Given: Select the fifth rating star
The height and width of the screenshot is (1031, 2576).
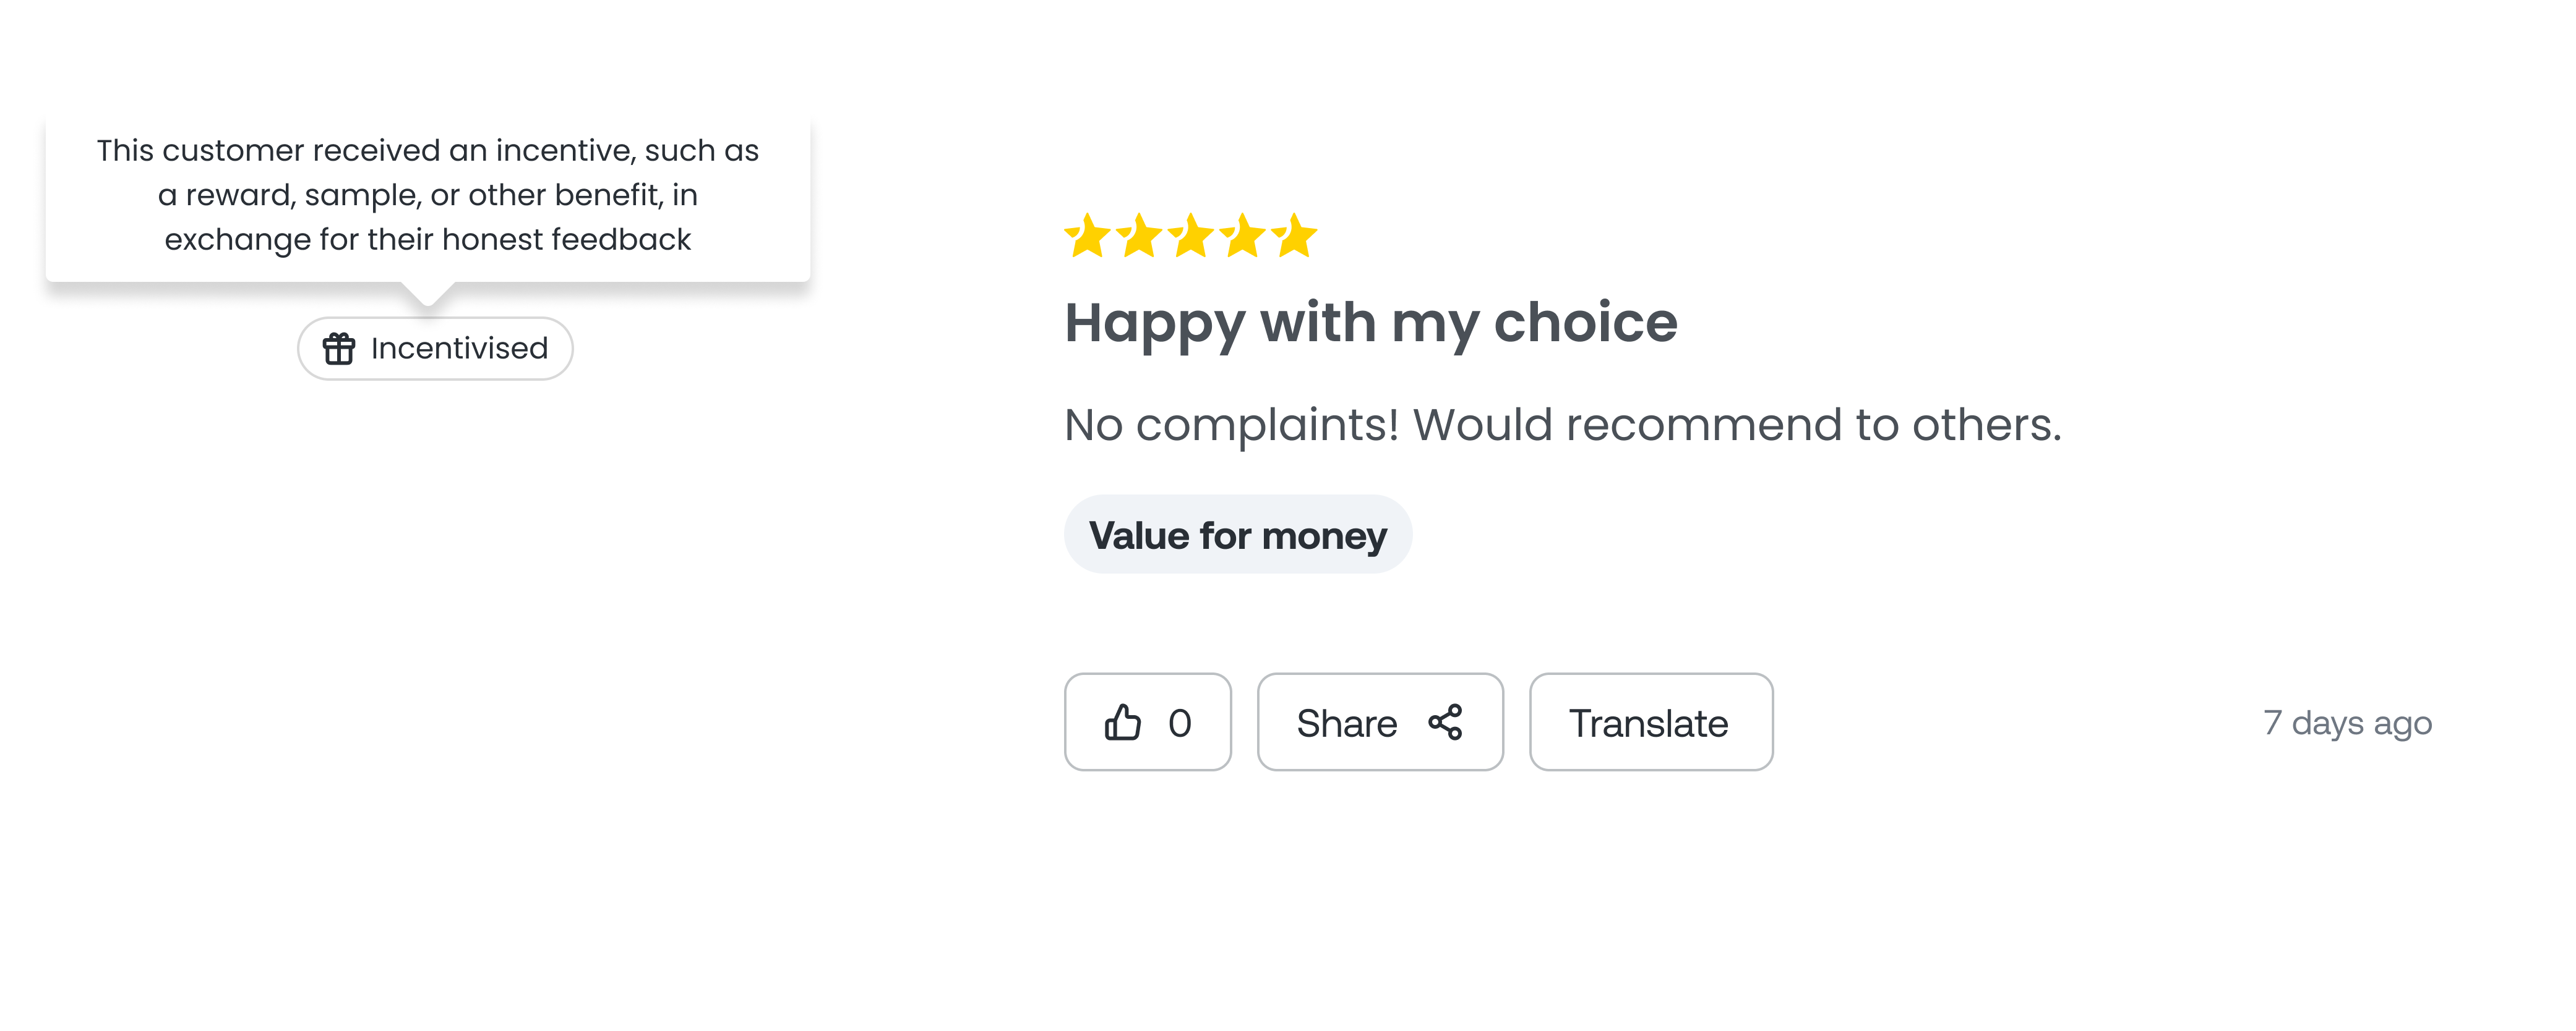Looking at the screenshot, I should 1295,237.
